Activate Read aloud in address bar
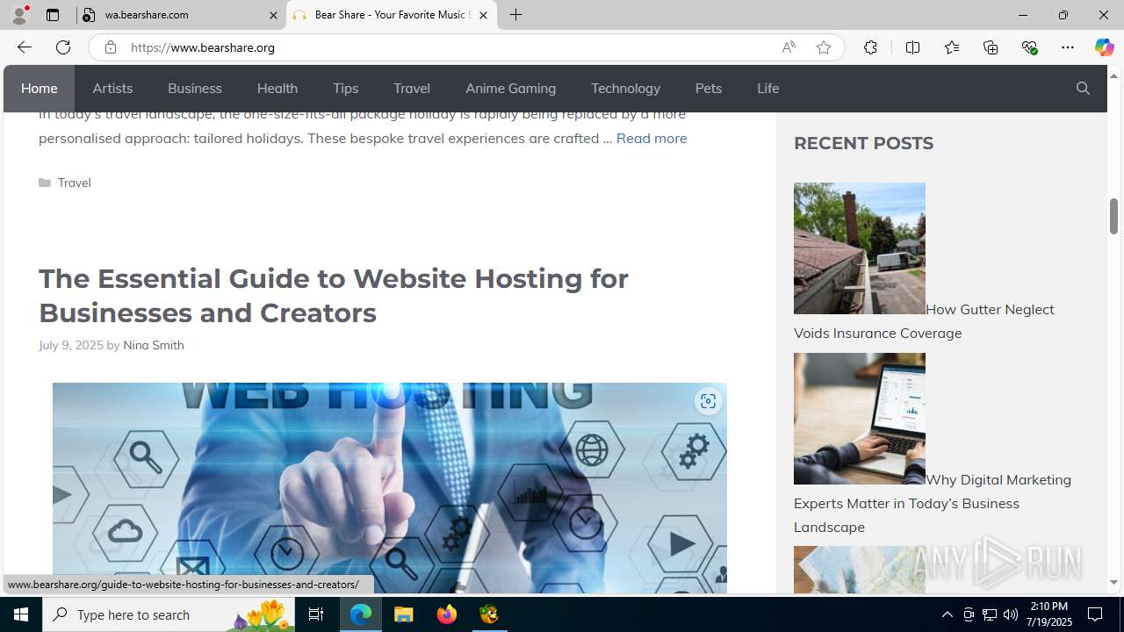 (x=789, y=47)
